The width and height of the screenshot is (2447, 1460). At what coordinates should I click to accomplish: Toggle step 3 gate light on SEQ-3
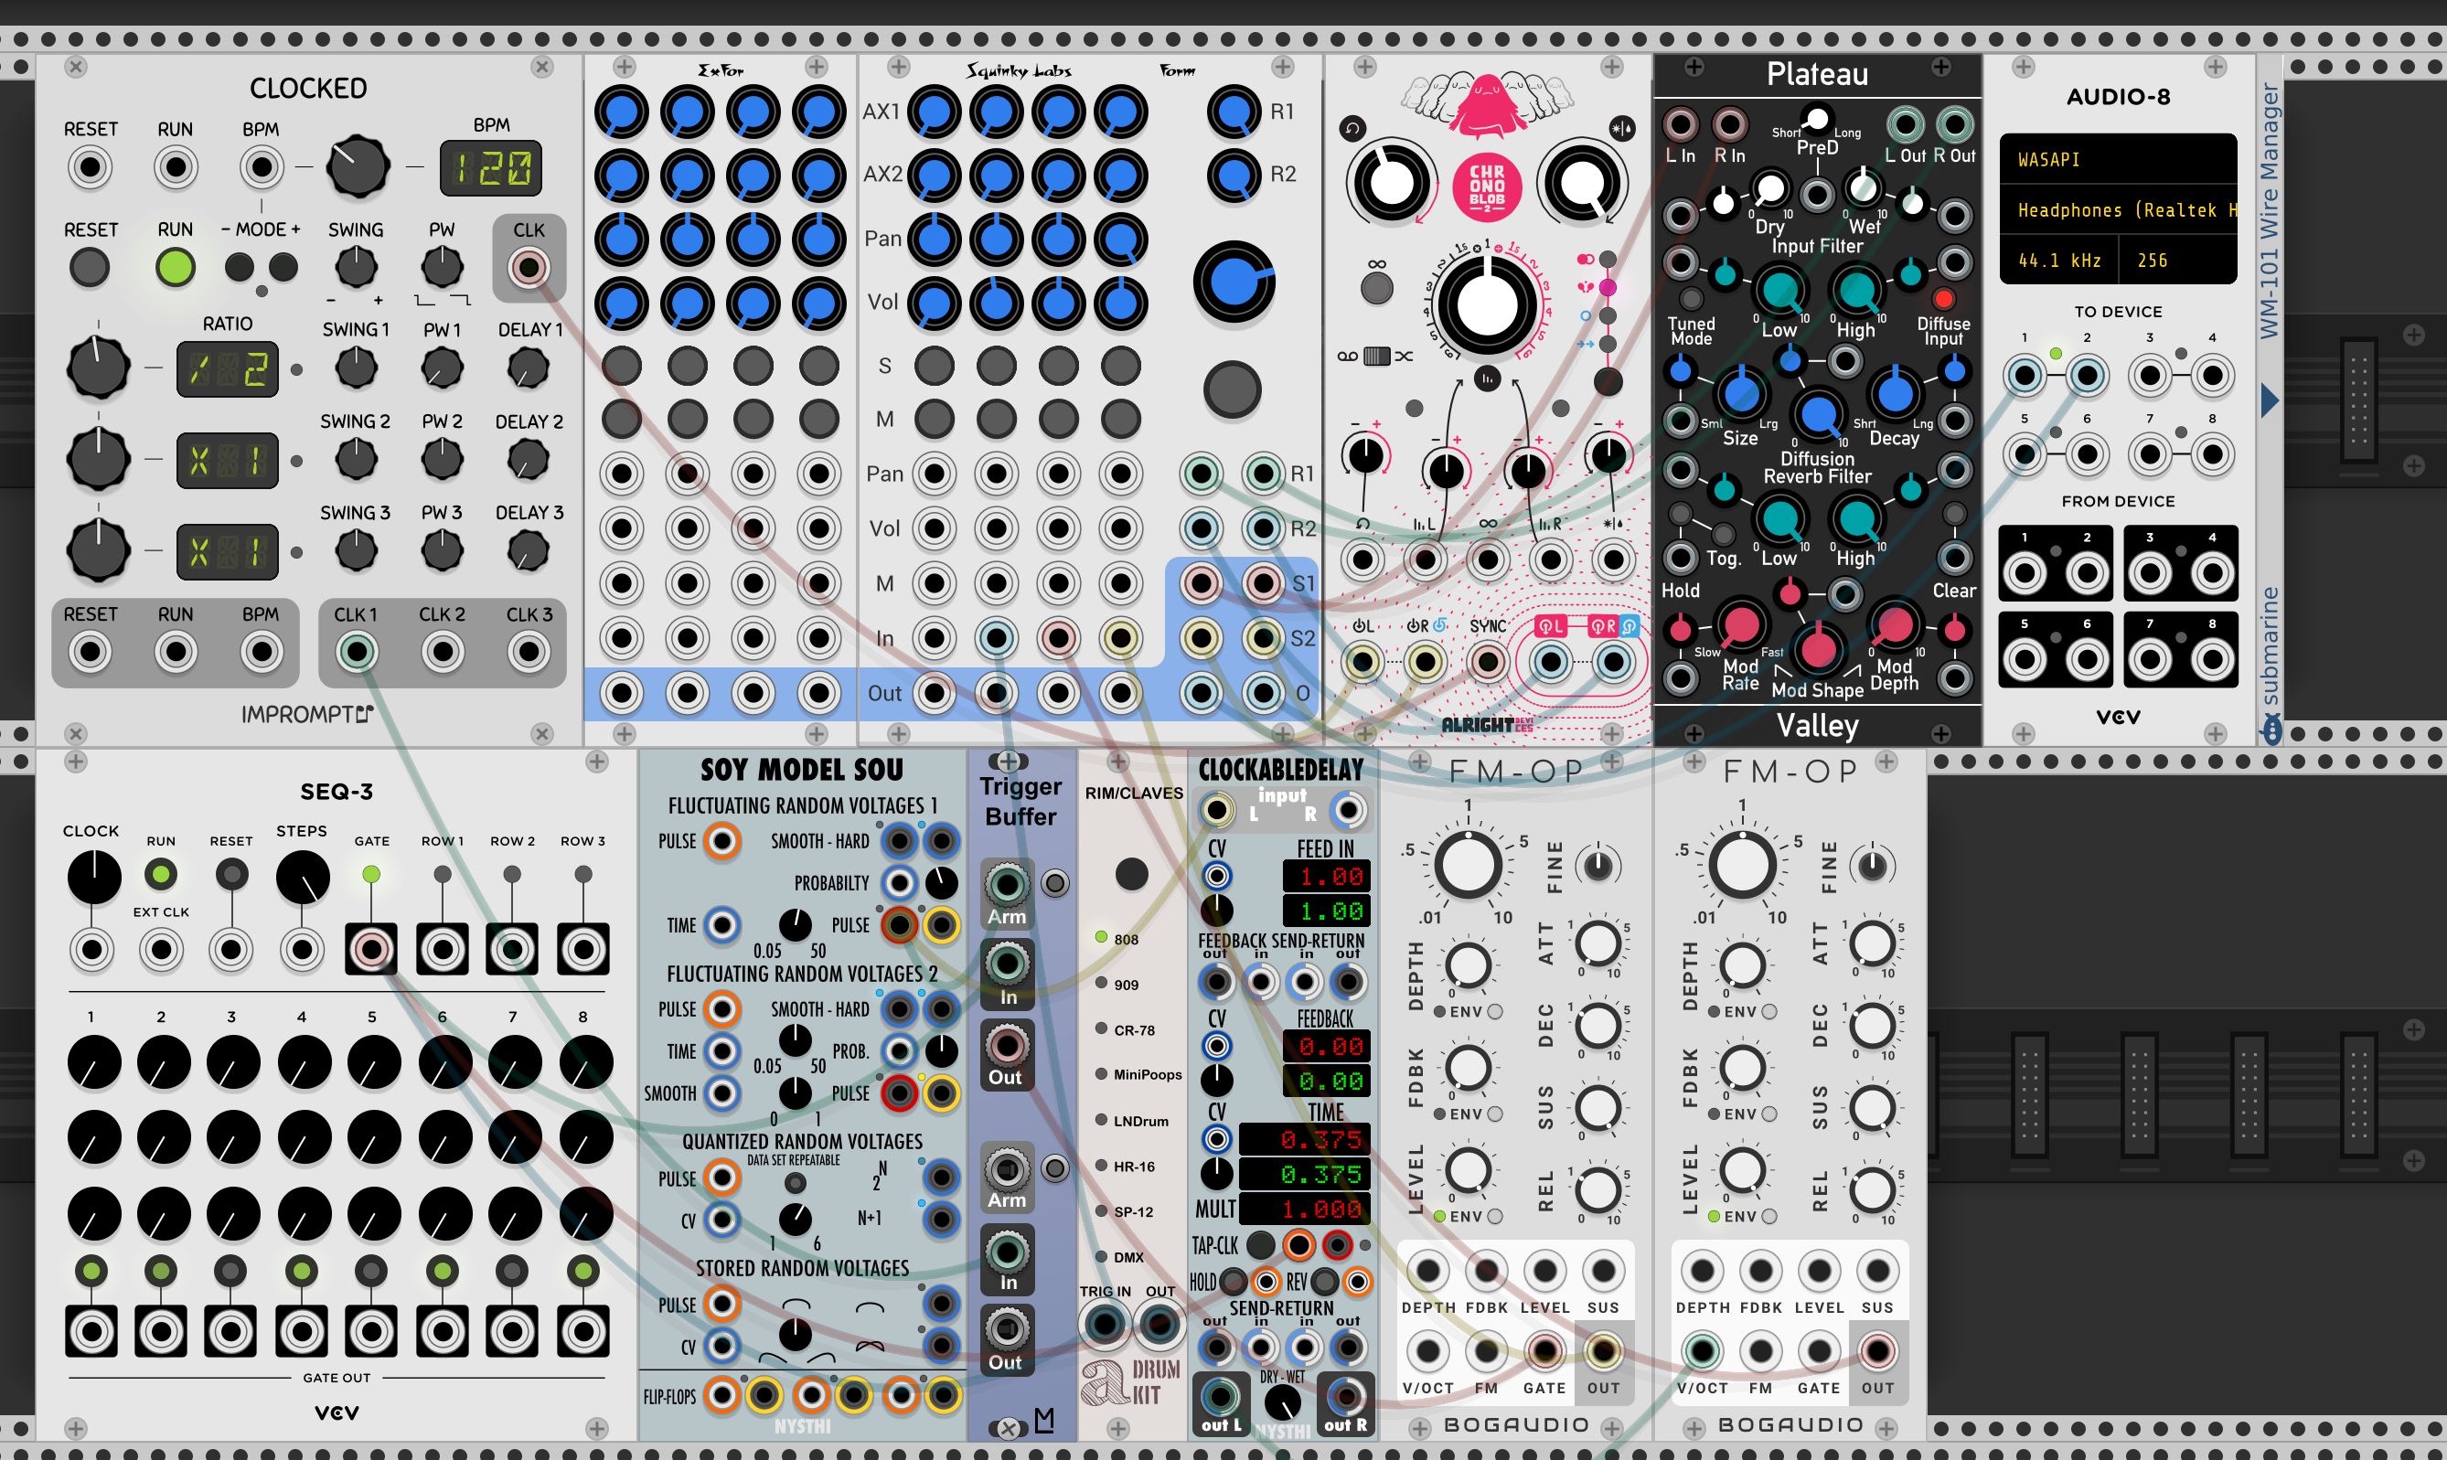(x=230, y=1271)
